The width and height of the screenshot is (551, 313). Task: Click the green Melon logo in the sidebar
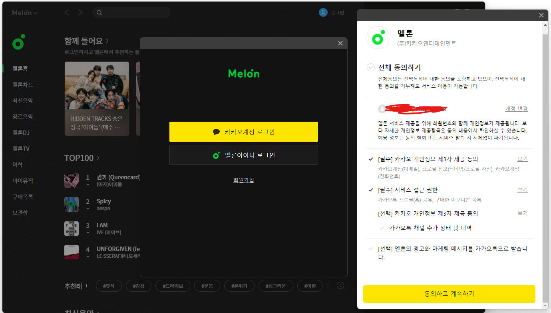pyautogui.click(x=19, y=42)
